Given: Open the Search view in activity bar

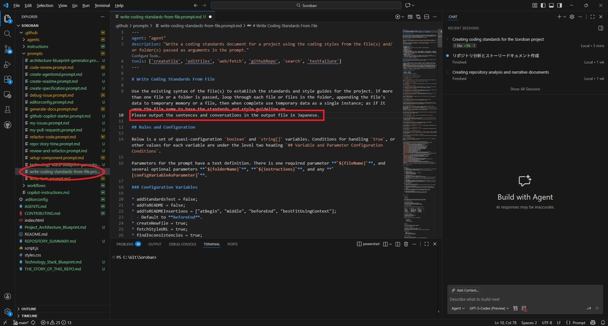Looking at the screenshot, I should click(x=8, y=34).
